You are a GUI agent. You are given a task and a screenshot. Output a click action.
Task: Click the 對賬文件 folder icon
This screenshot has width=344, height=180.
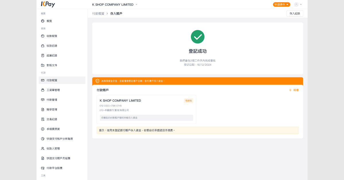pyautogui.click(x=43, y=65)
